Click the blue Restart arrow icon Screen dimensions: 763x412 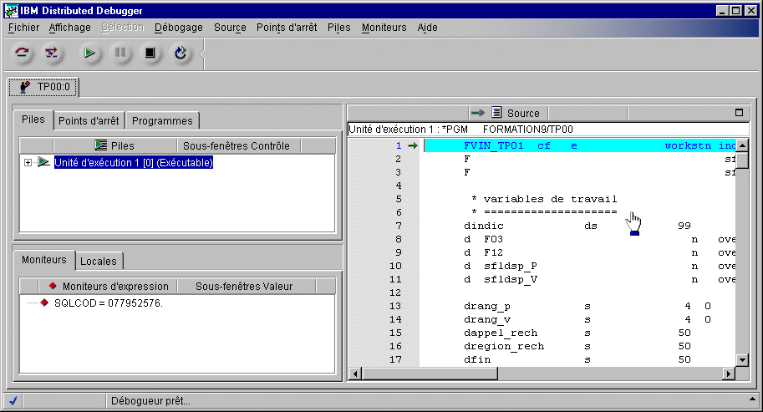pos(181,53)
